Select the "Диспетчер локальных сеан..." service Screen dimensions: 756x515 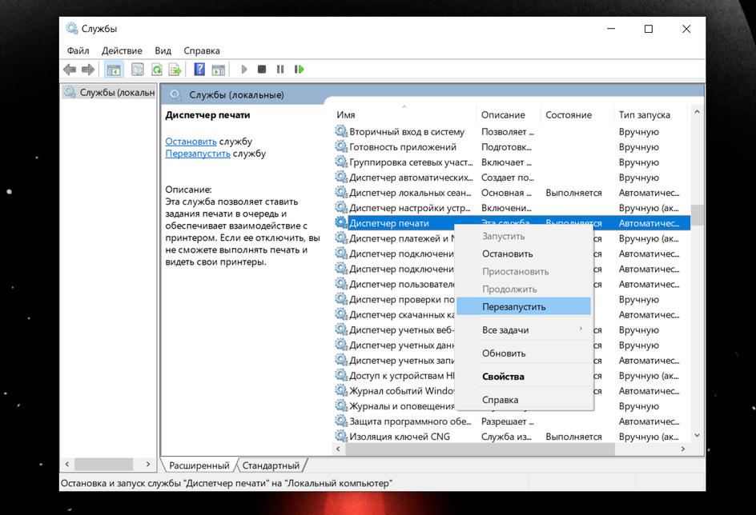pyautogui.click(x=410, y=193)
